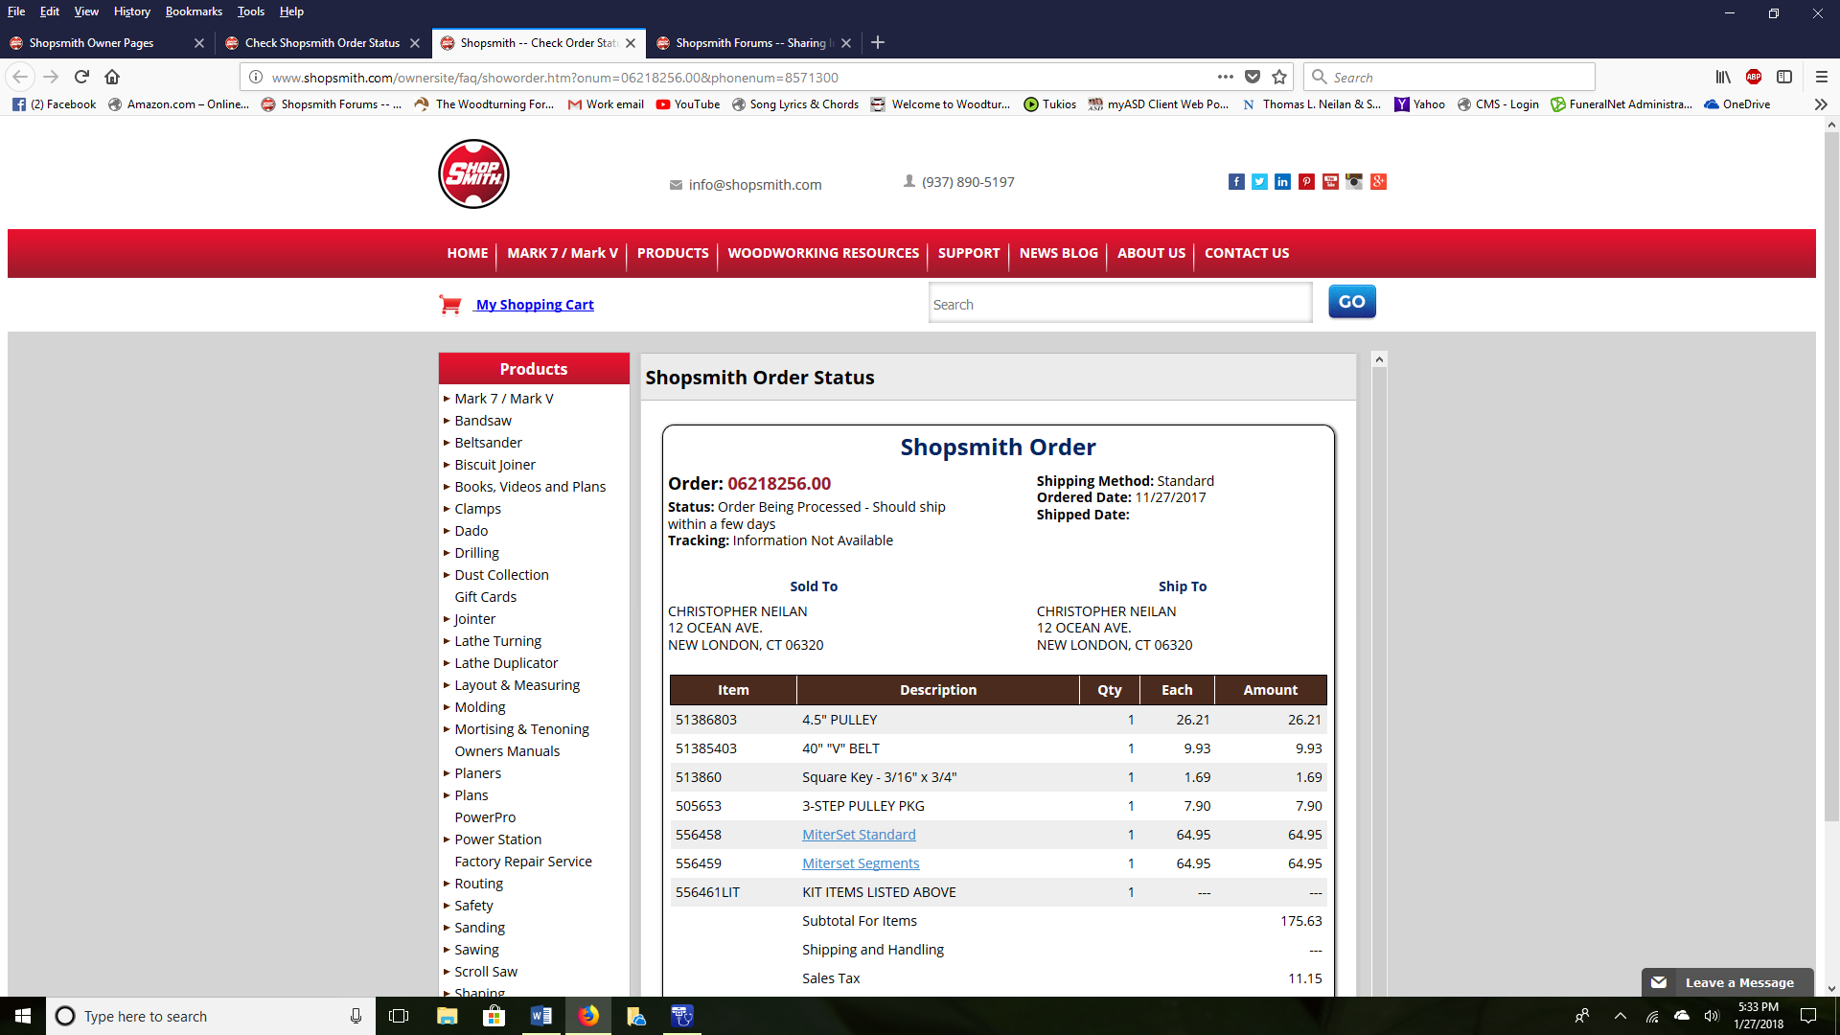The height and width of the screenshot is (1035, 1840).
Task: Go to the PRODUCTS nav item
Action: 673,253
